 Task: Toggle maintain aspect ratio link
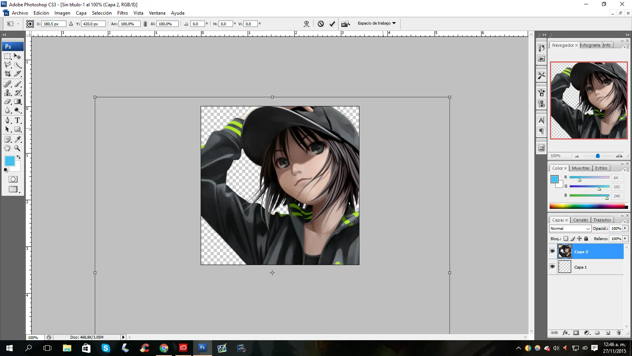click(x=145, y=24)
